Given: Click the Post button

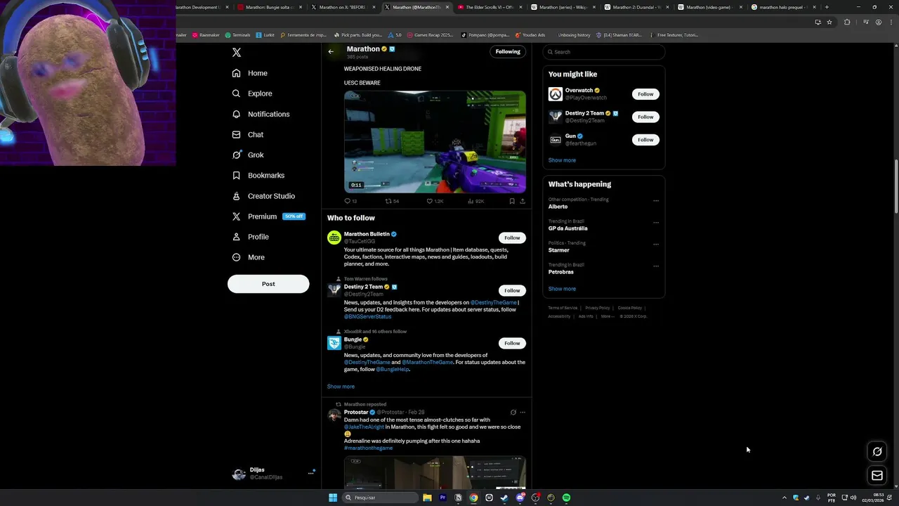Looking at the screenshot, I should (268, 284).
